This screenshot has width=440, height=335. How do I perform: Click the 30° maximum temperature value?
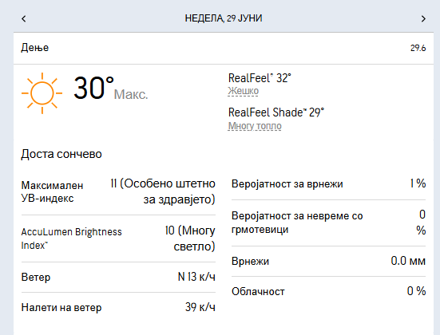point(93,88)
